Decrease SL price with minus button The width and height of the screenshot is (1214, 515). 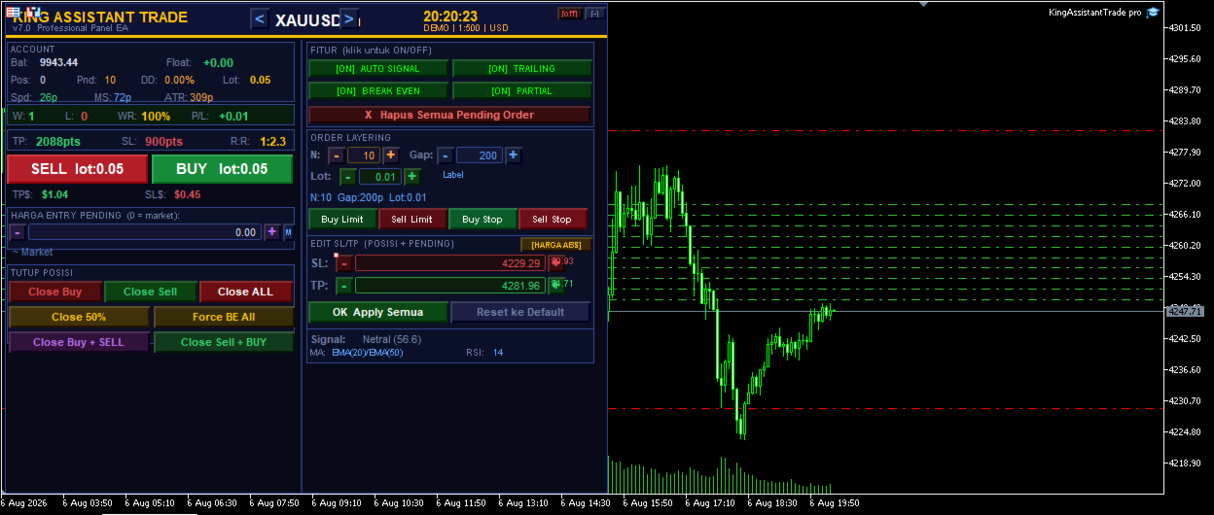click(x=343, y=263)
